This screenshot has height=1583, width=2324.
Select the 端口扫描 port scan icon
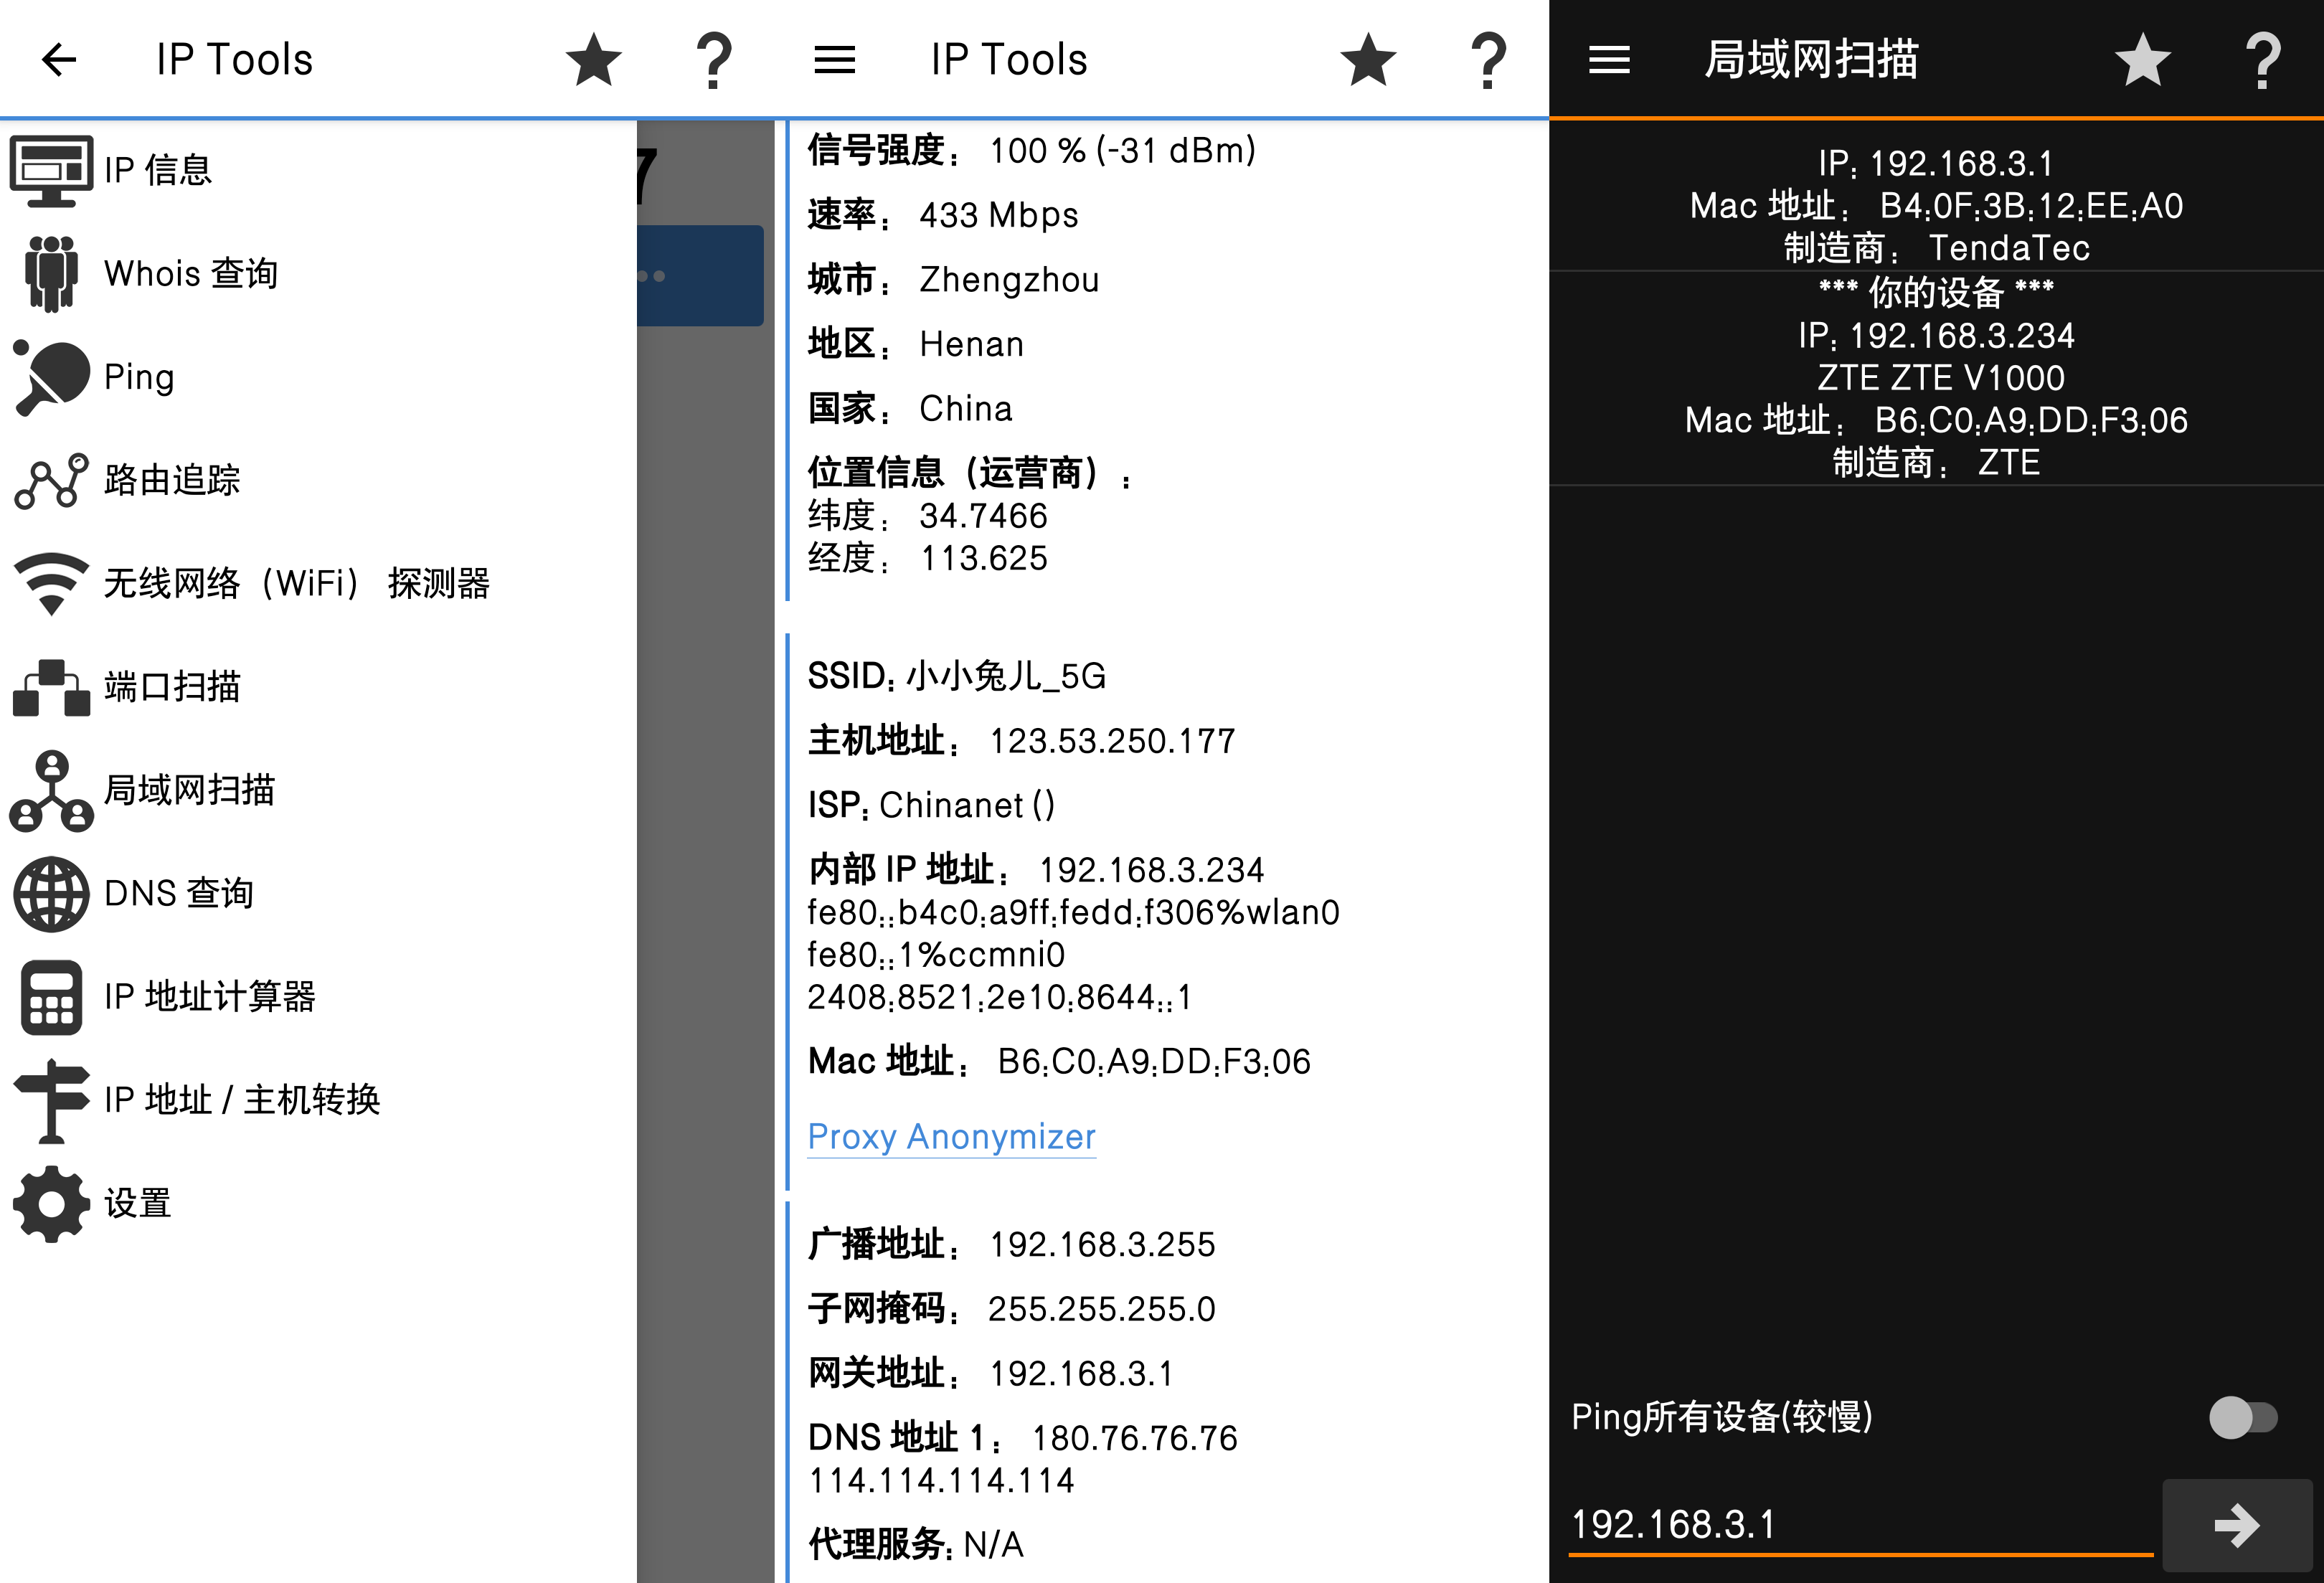pyautogui.click(x=51, y=688)
